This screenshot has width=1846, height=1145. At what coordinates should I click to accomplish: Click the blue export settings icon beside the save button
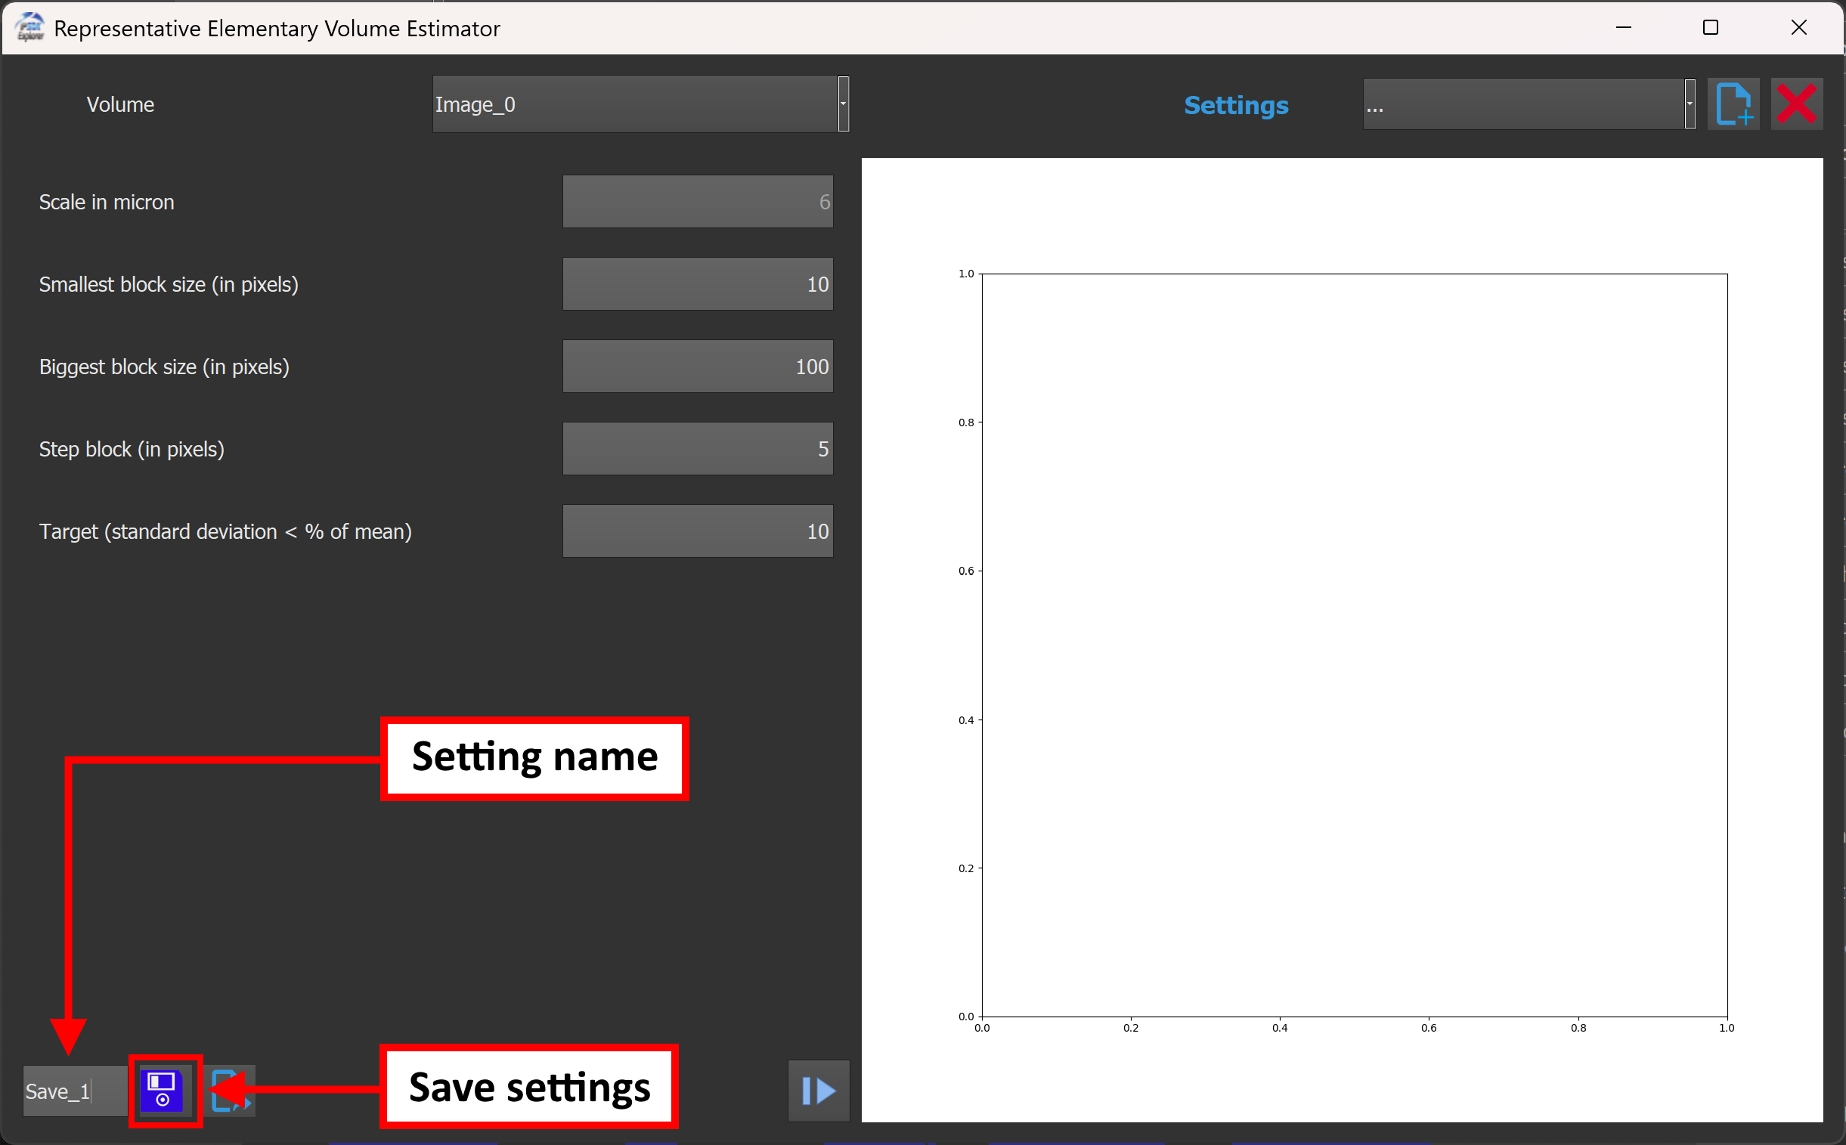[x=231, y=1090]
